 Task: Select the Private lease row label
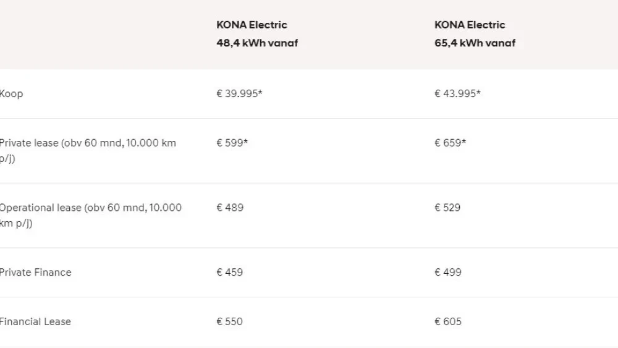87,143
